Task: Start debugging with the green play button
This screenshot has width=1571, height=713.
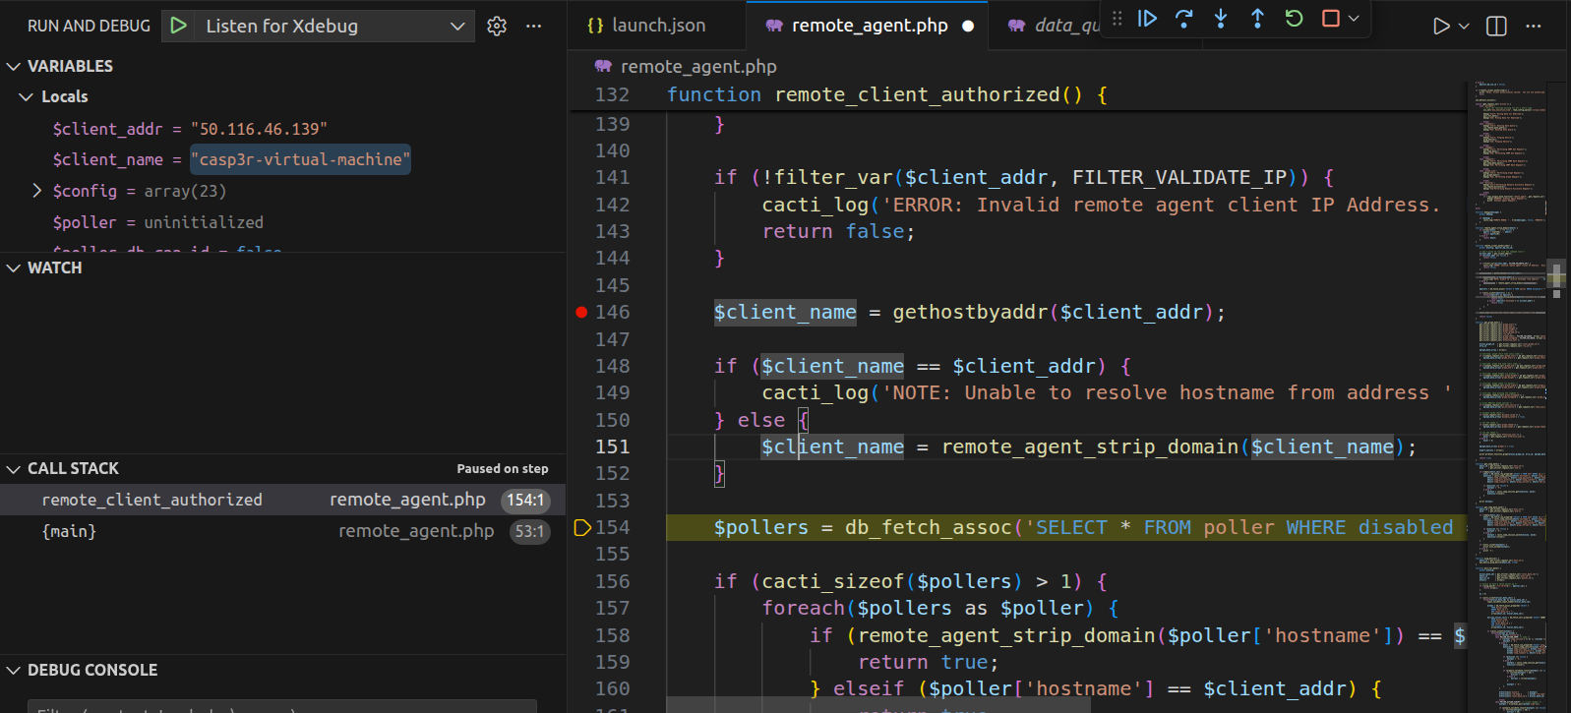Action: (x=178, y=27)
